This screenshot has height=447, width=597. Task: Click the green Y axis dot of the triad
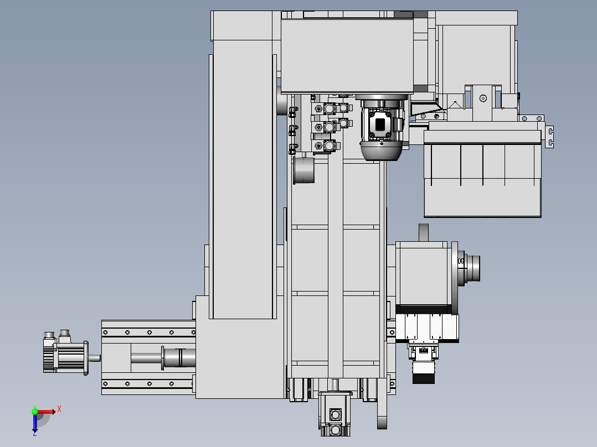(x=35, y=412)
